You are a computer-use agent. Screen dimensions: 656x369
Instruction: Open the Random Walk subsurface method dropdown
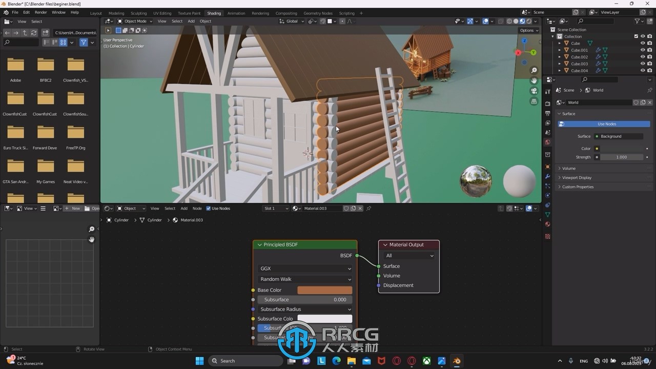305,279
